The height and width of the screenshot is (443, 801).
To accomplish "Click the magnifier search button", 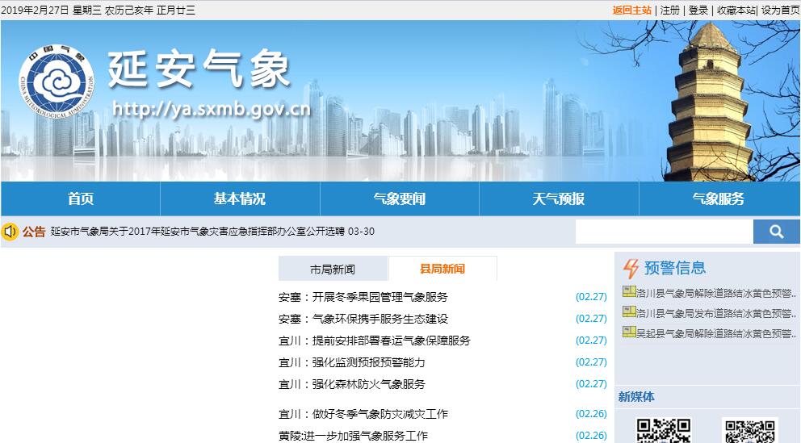I will point(776,232).
